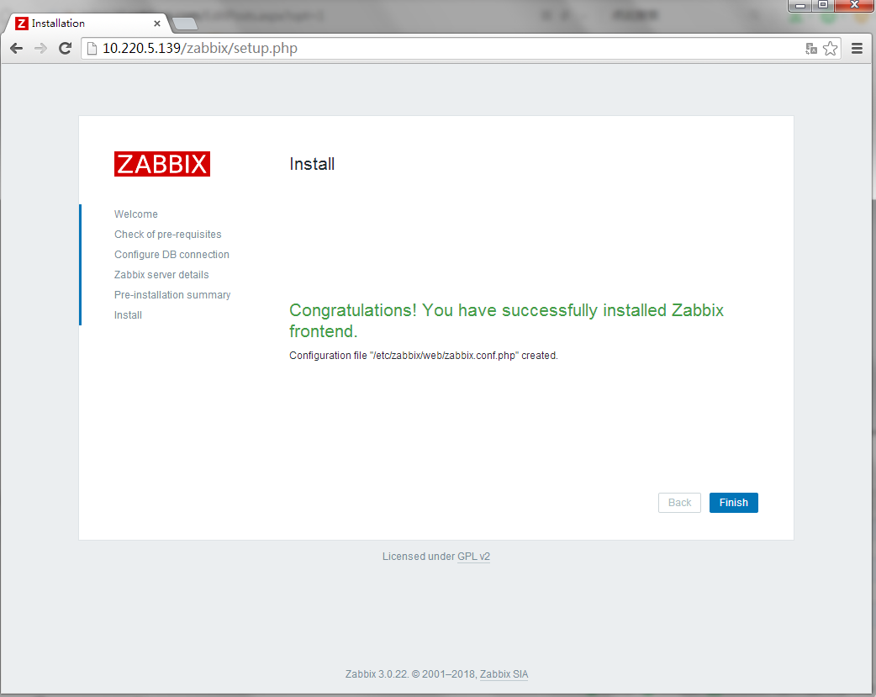Select the Install step in the sidebar

128,314
